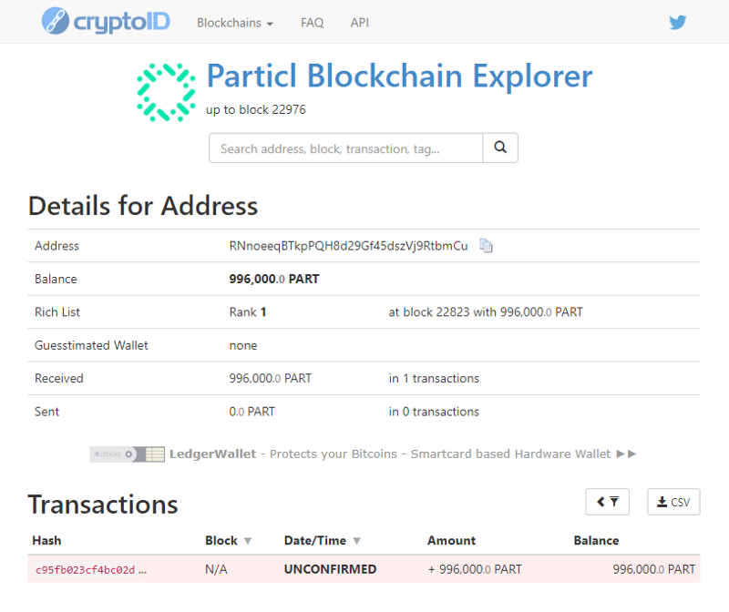Click the Particl green ring logo
The height and width of the screenshot is (612, 729).
point(166,93)
